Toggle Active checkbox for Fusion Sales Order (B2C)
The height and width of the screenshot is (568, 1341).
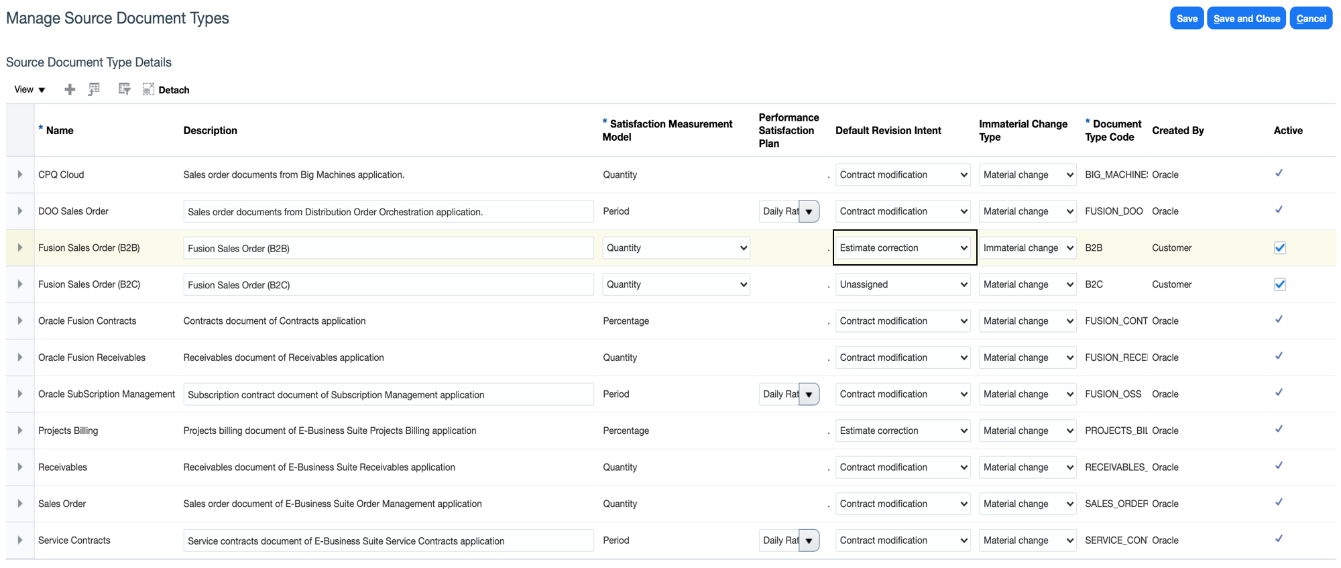point(1280,284)
